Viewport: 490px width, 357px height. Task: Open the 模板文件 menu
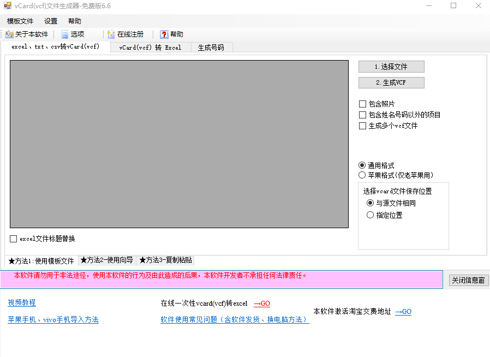(20, 21)
